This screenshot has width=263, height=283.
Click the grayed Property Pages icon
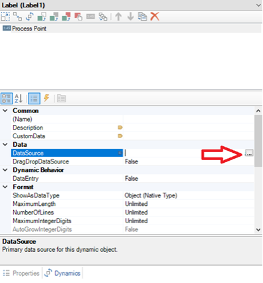[x=61, y=98]
